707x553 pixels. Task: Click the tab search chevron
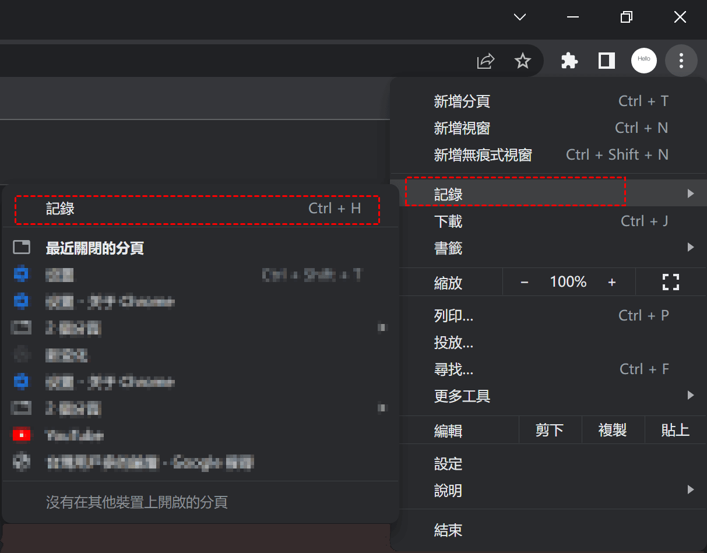[x=520, y=17]
